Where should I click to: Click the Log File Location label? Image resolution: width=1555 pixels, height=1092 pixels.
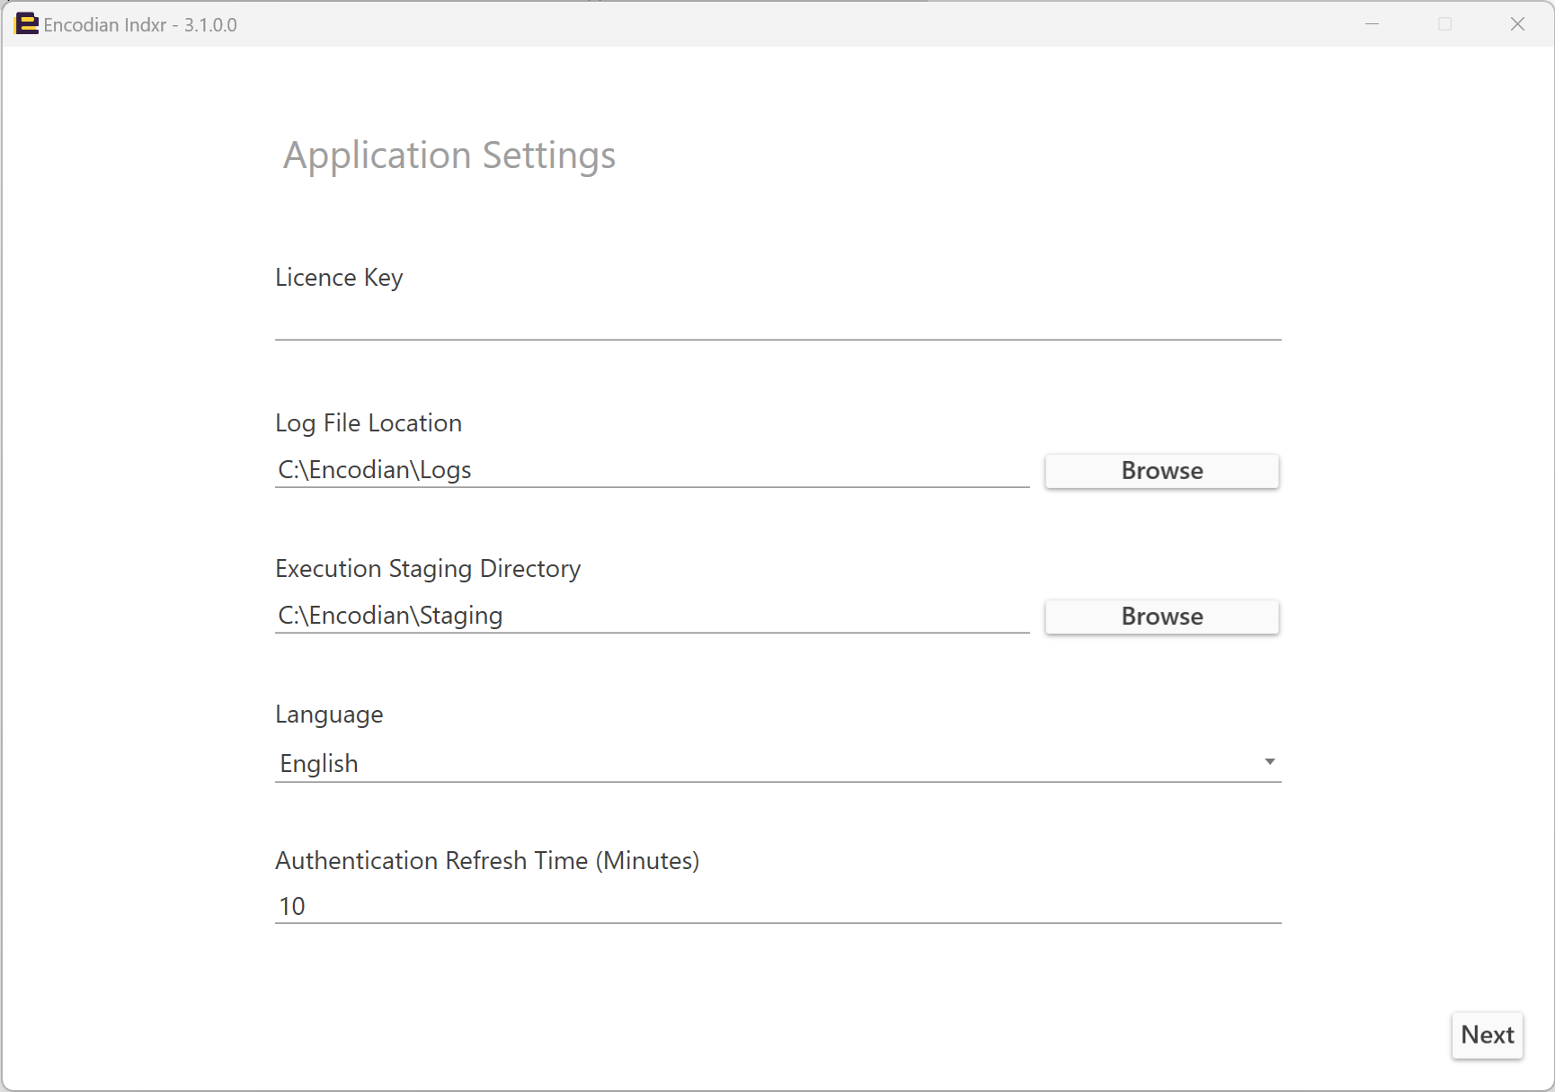click(369, 423)
